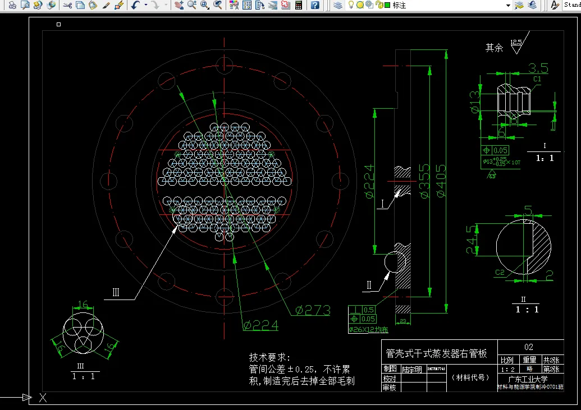581x410 pixels.
Task: Click the 广东工业大学 text in title block
Action: point(528,379)
